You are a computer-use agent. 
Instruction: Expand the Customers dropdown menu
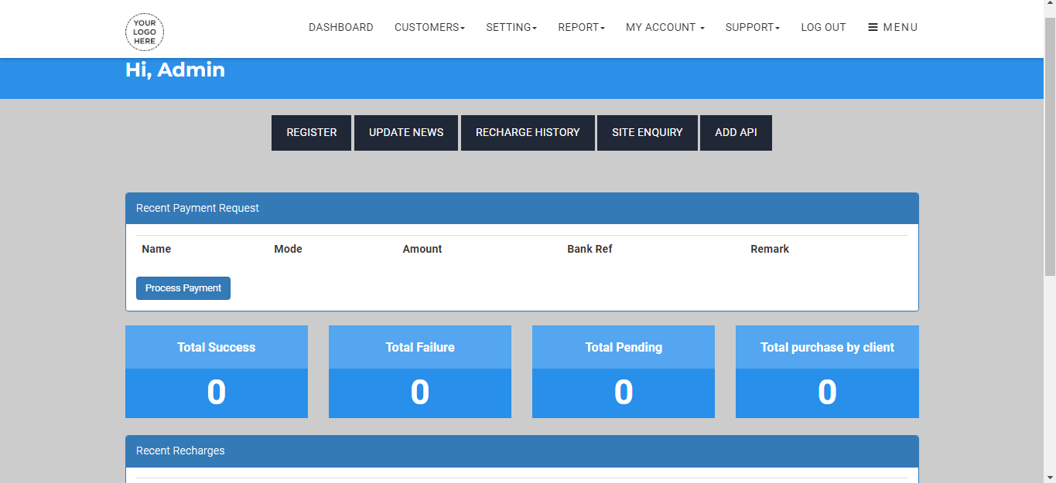coord(429,27)
